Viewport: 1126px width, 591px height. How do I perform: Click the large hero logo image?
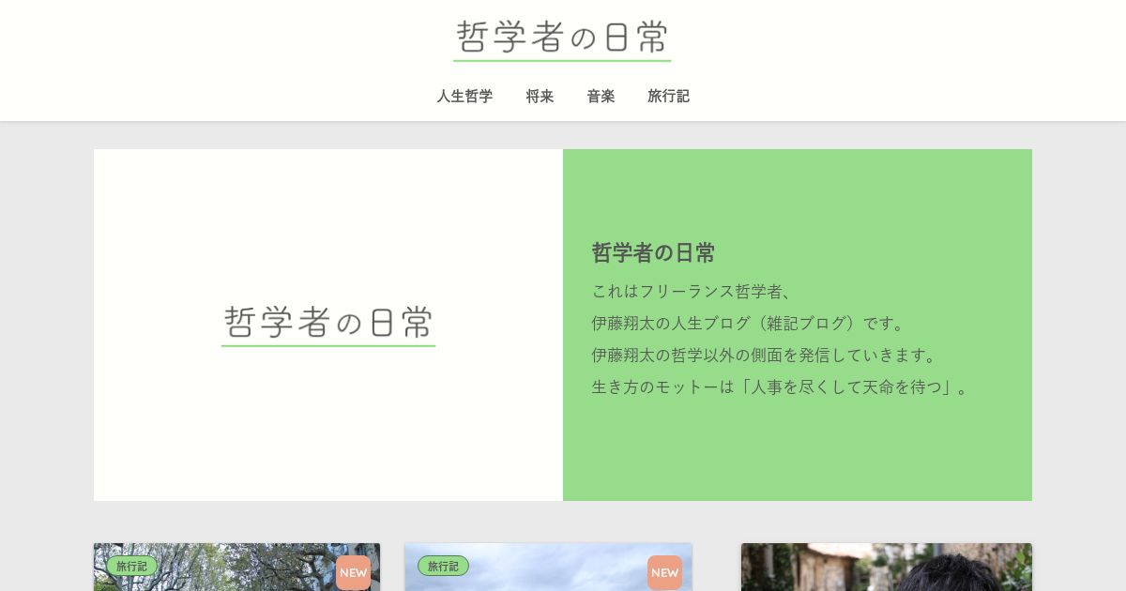coord(328,325)
